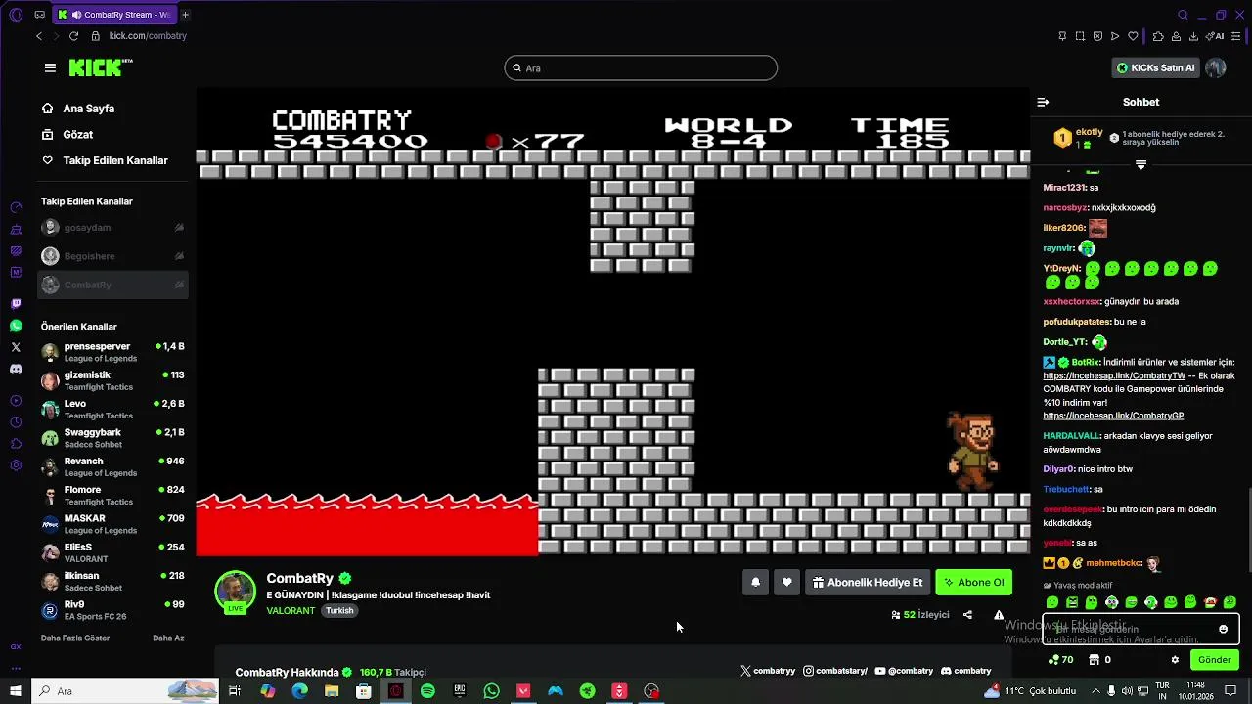Open the browser AI assistant button
Image resolution: width=1252 pixels, height=704 pixels.
pos(1216,36)
